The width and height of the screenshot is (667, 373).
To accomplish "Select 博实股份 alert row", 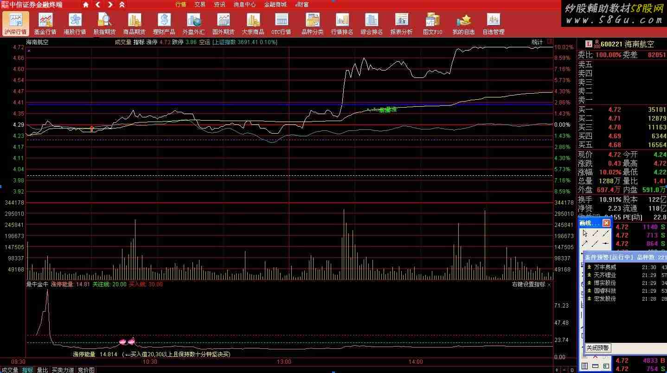I will pyautogui.click(x=626, y=283).
